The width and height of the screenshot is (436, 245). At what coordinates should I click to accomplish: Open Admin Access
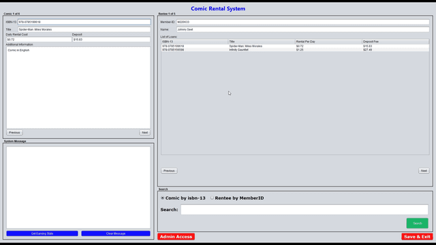click(x=176, y=237)
